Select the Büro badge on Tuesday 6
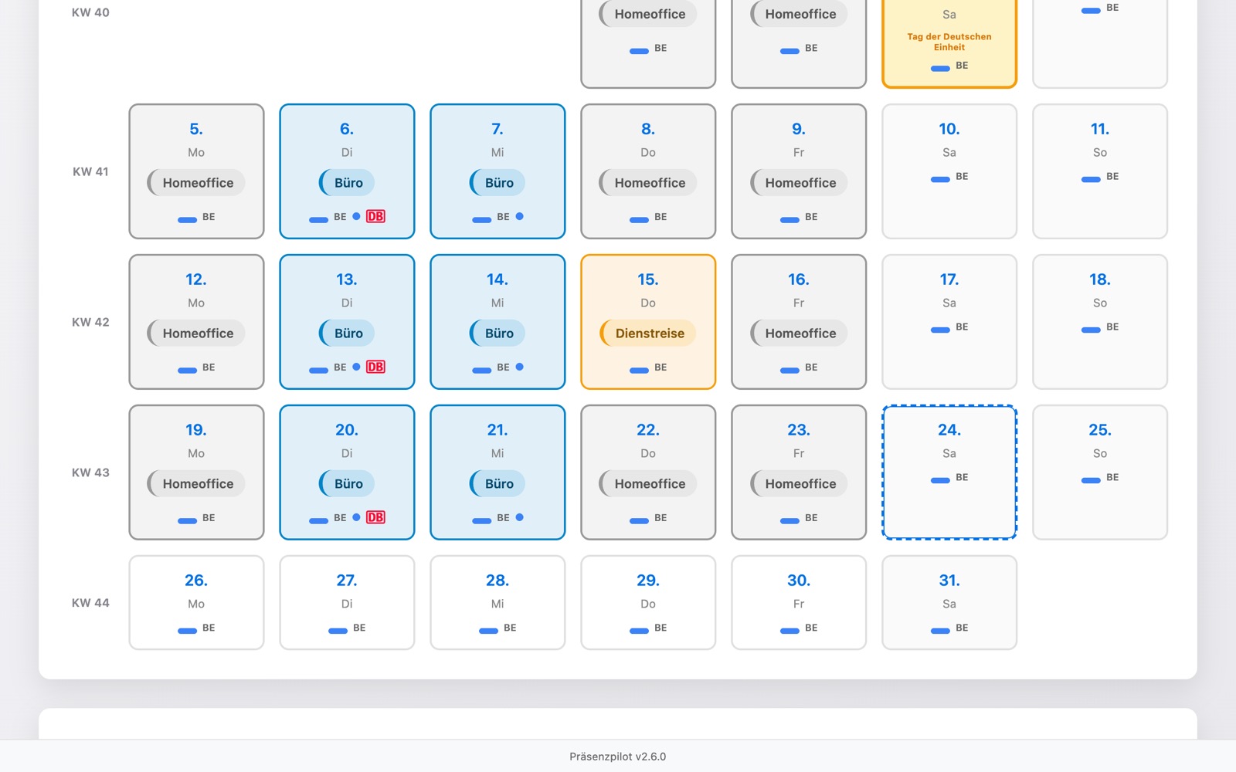 point(347,183)
